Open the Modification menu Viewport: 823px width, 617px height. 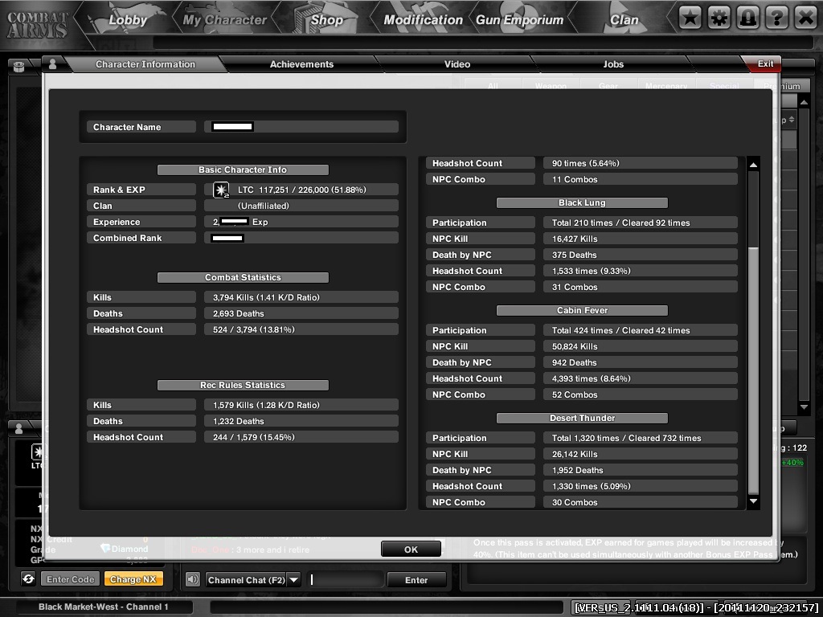pos(423,20)
